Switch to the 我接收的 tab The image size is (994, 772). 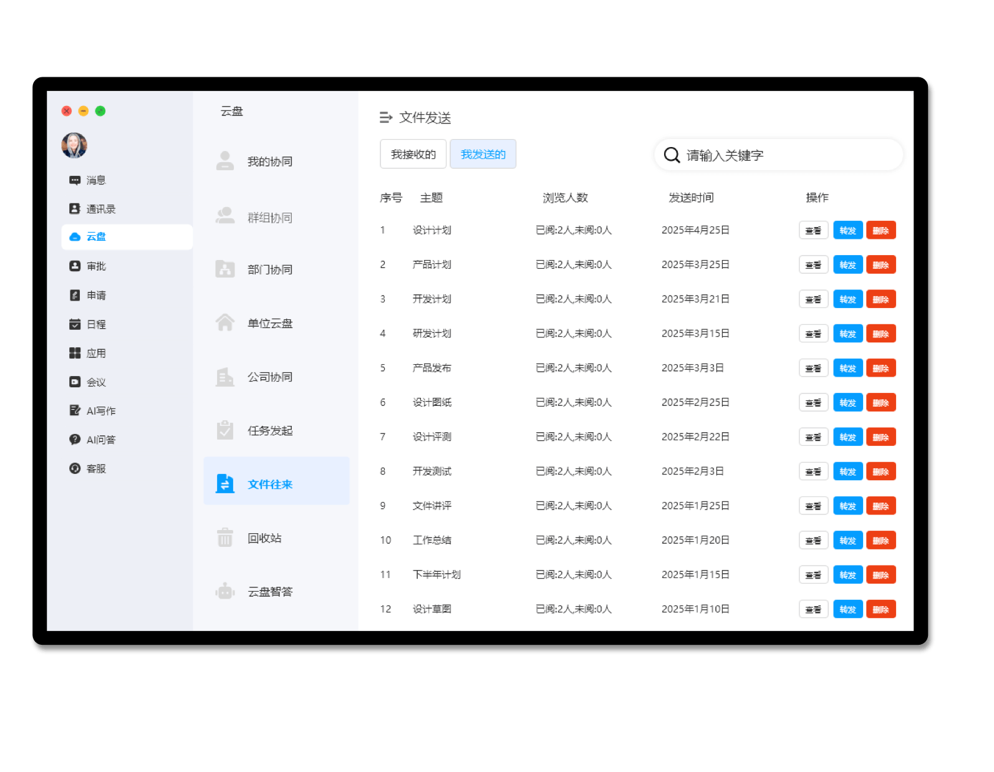[x=413, y=154]
